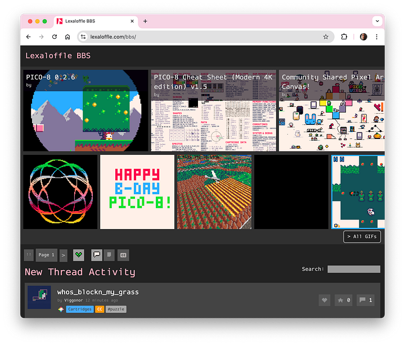Open the whos_blockn_my_grass thread title
The image size is (405, 345).
98,292
